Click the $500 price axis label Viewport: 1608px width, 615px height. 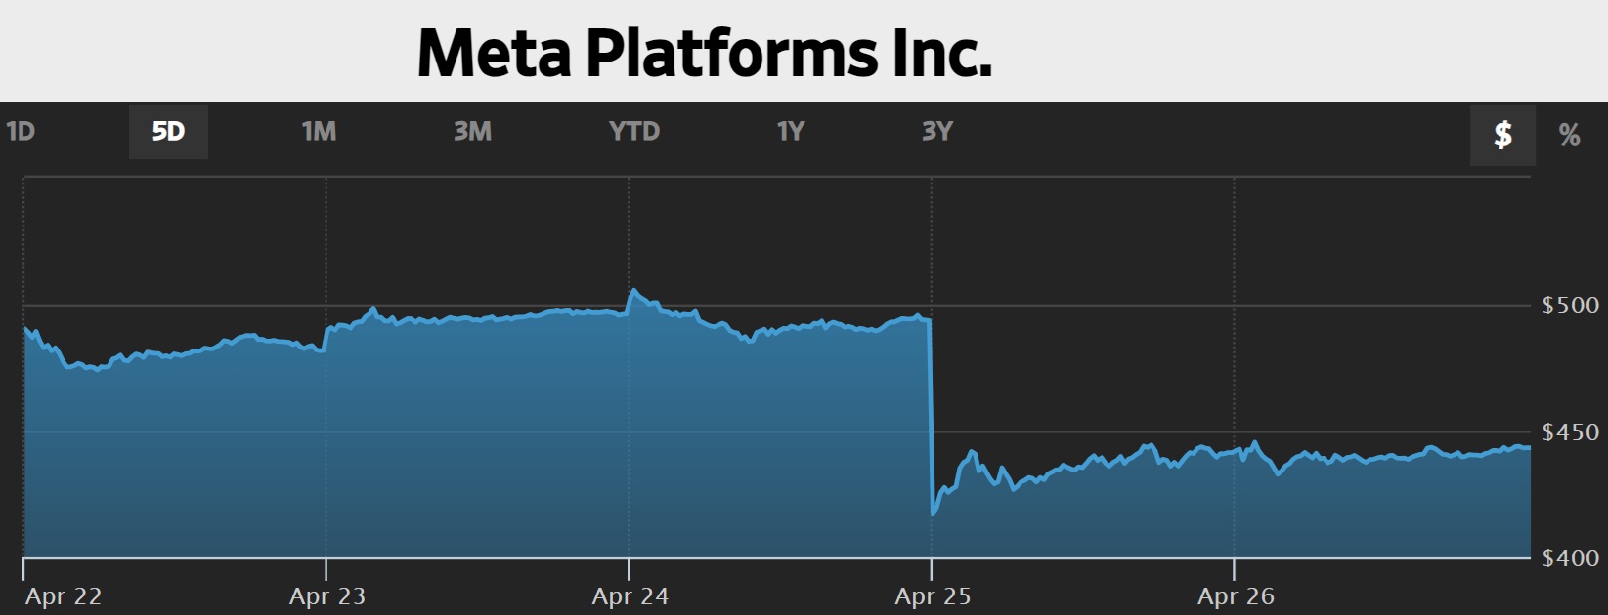click(x=1570, y=306)
